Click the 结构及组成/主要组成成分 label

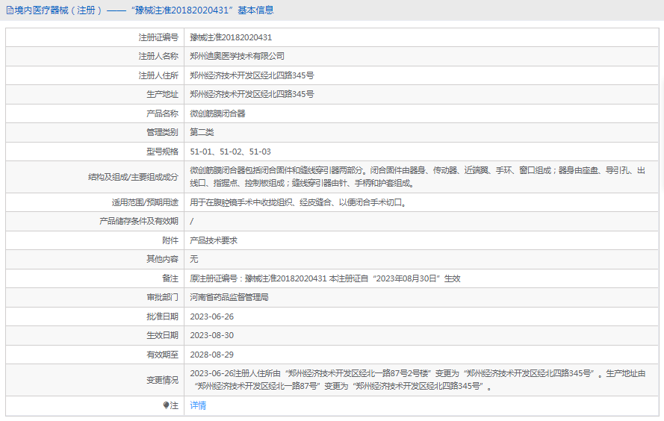133,177
